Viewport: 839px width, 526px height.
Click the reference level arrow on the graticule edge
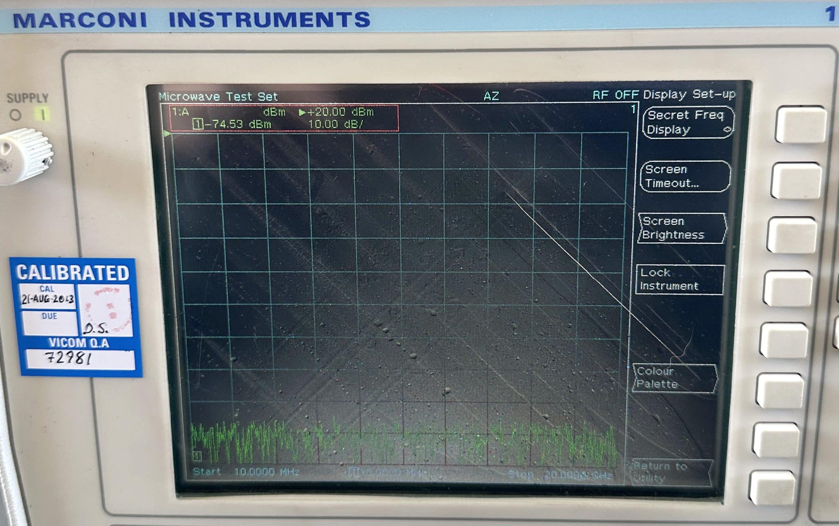click(167, 133)
